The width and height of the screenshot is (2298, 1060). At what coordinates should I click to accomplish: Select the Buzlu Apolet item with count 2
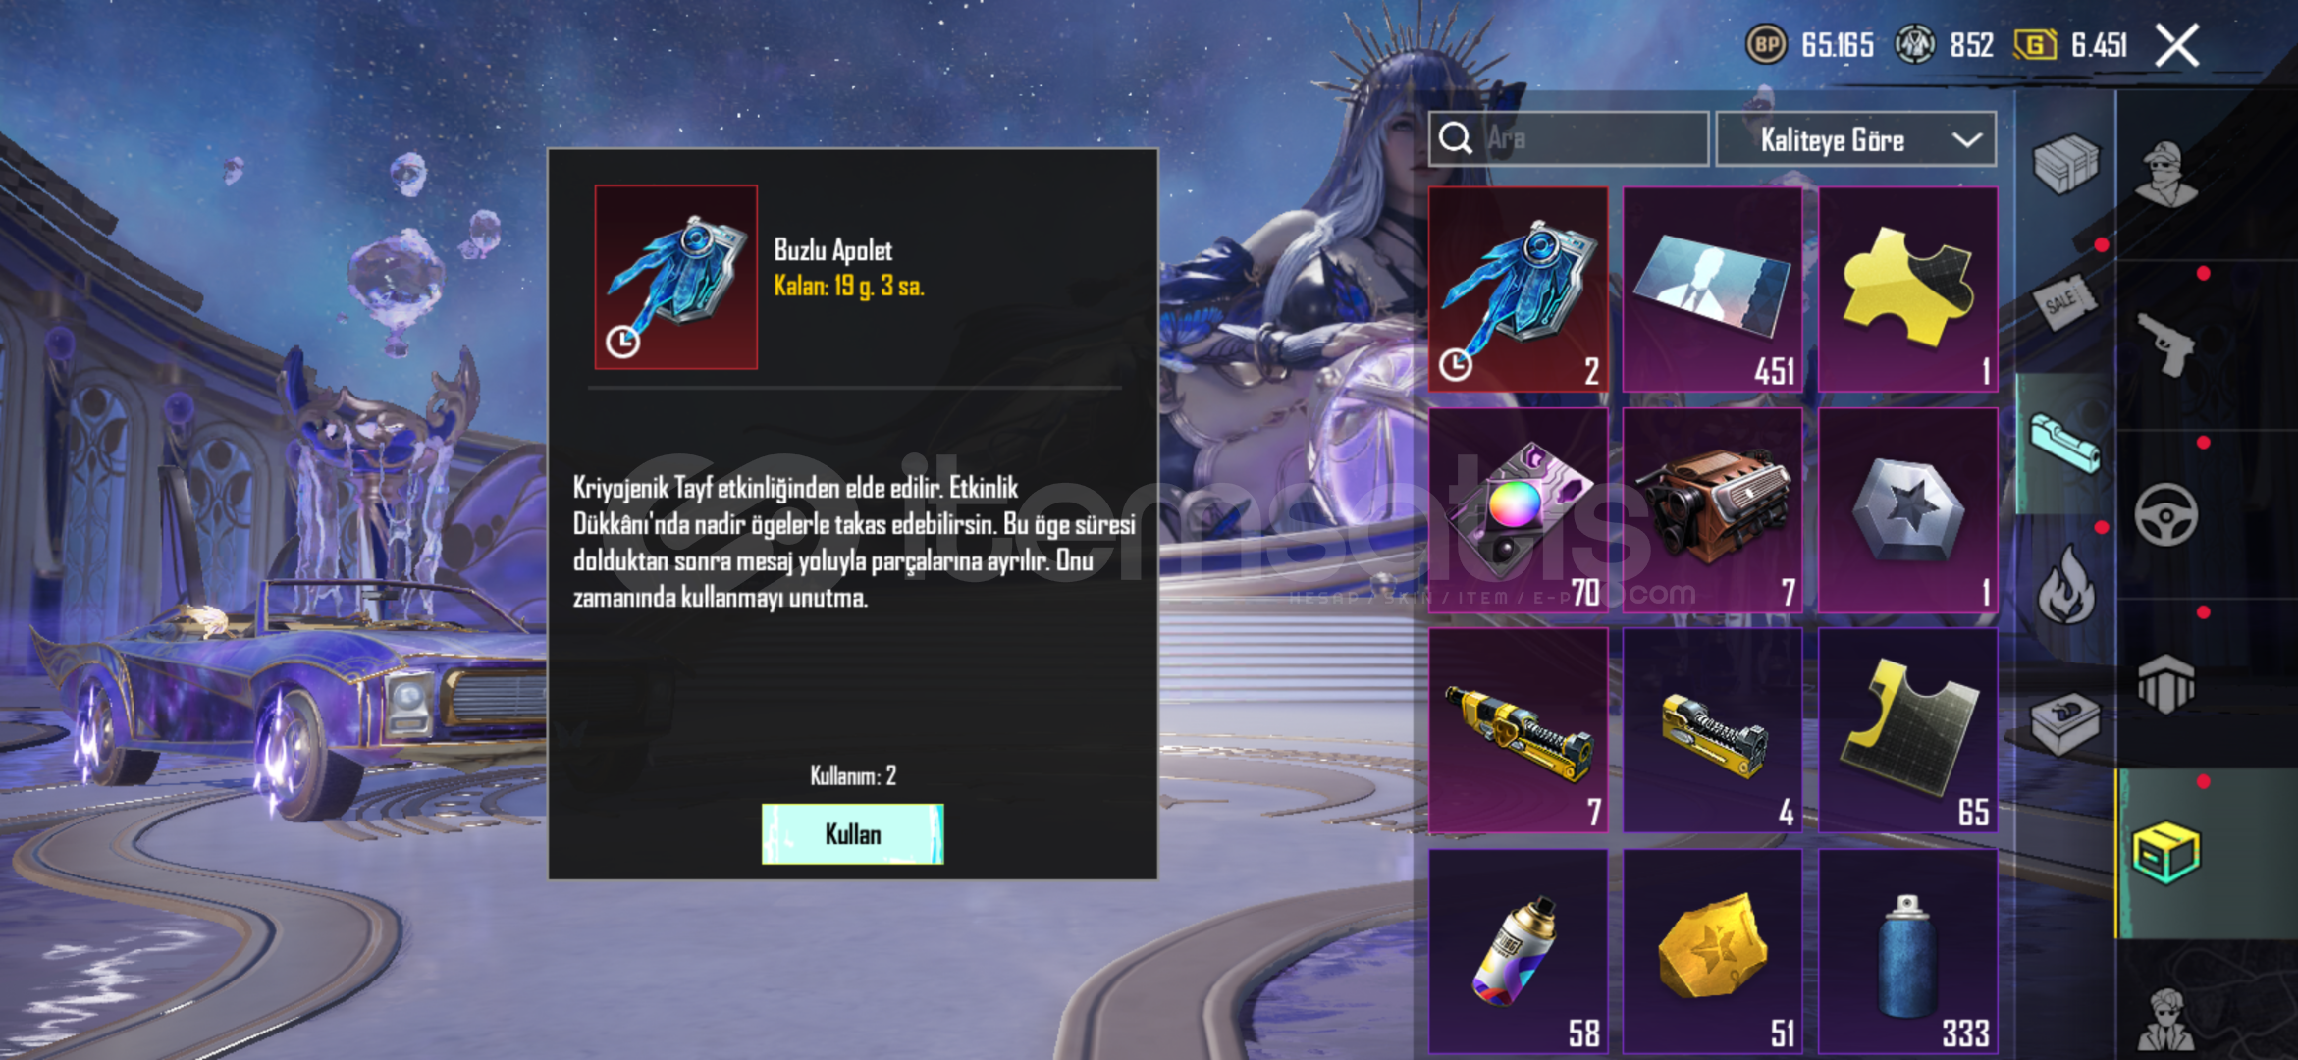click(x=1518, y=290)
